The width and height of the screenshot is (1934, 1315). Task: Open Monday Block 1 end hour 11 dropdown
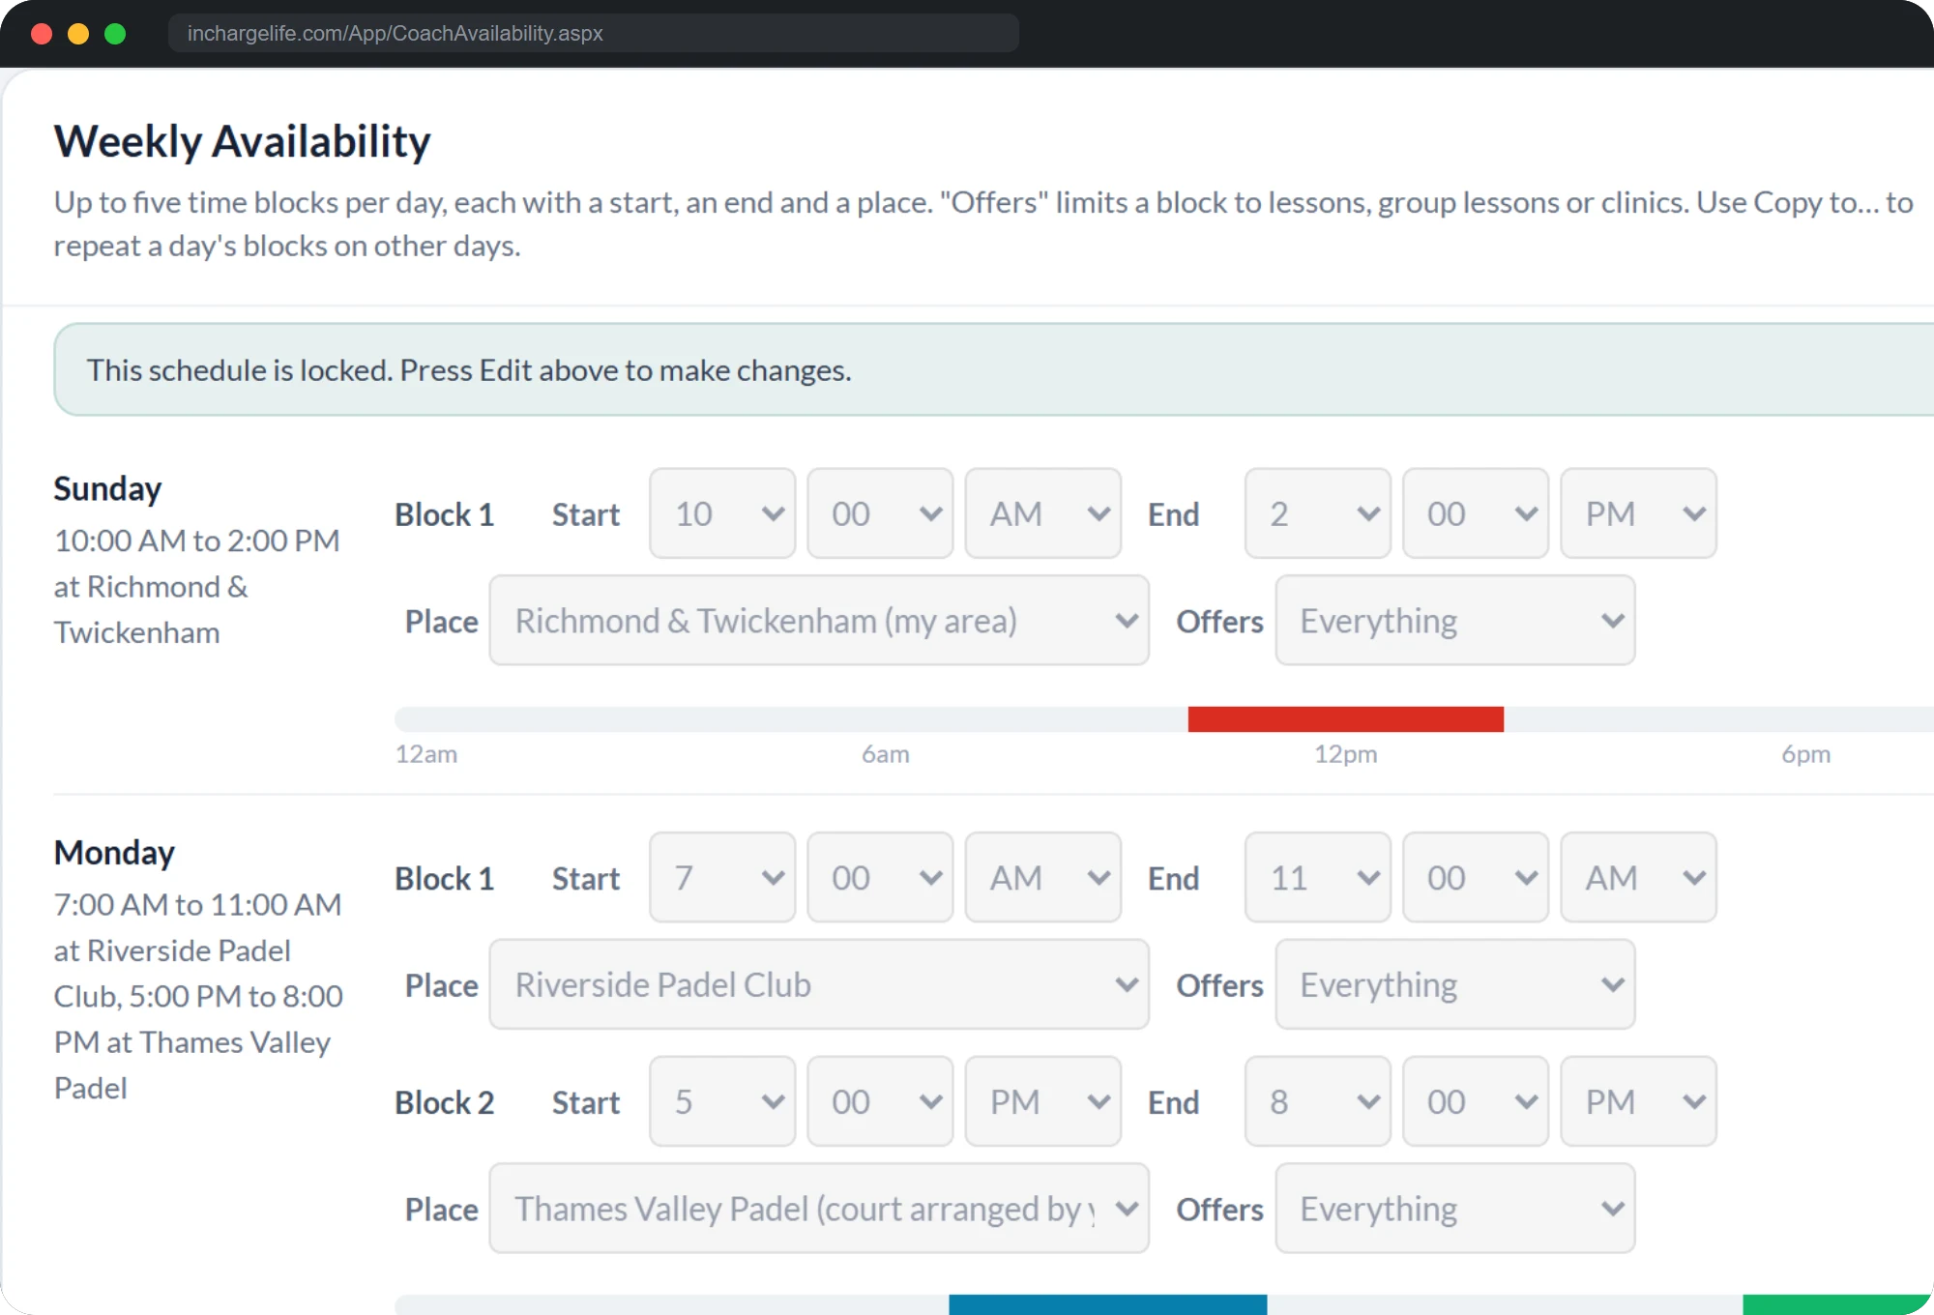[1317, 877]
